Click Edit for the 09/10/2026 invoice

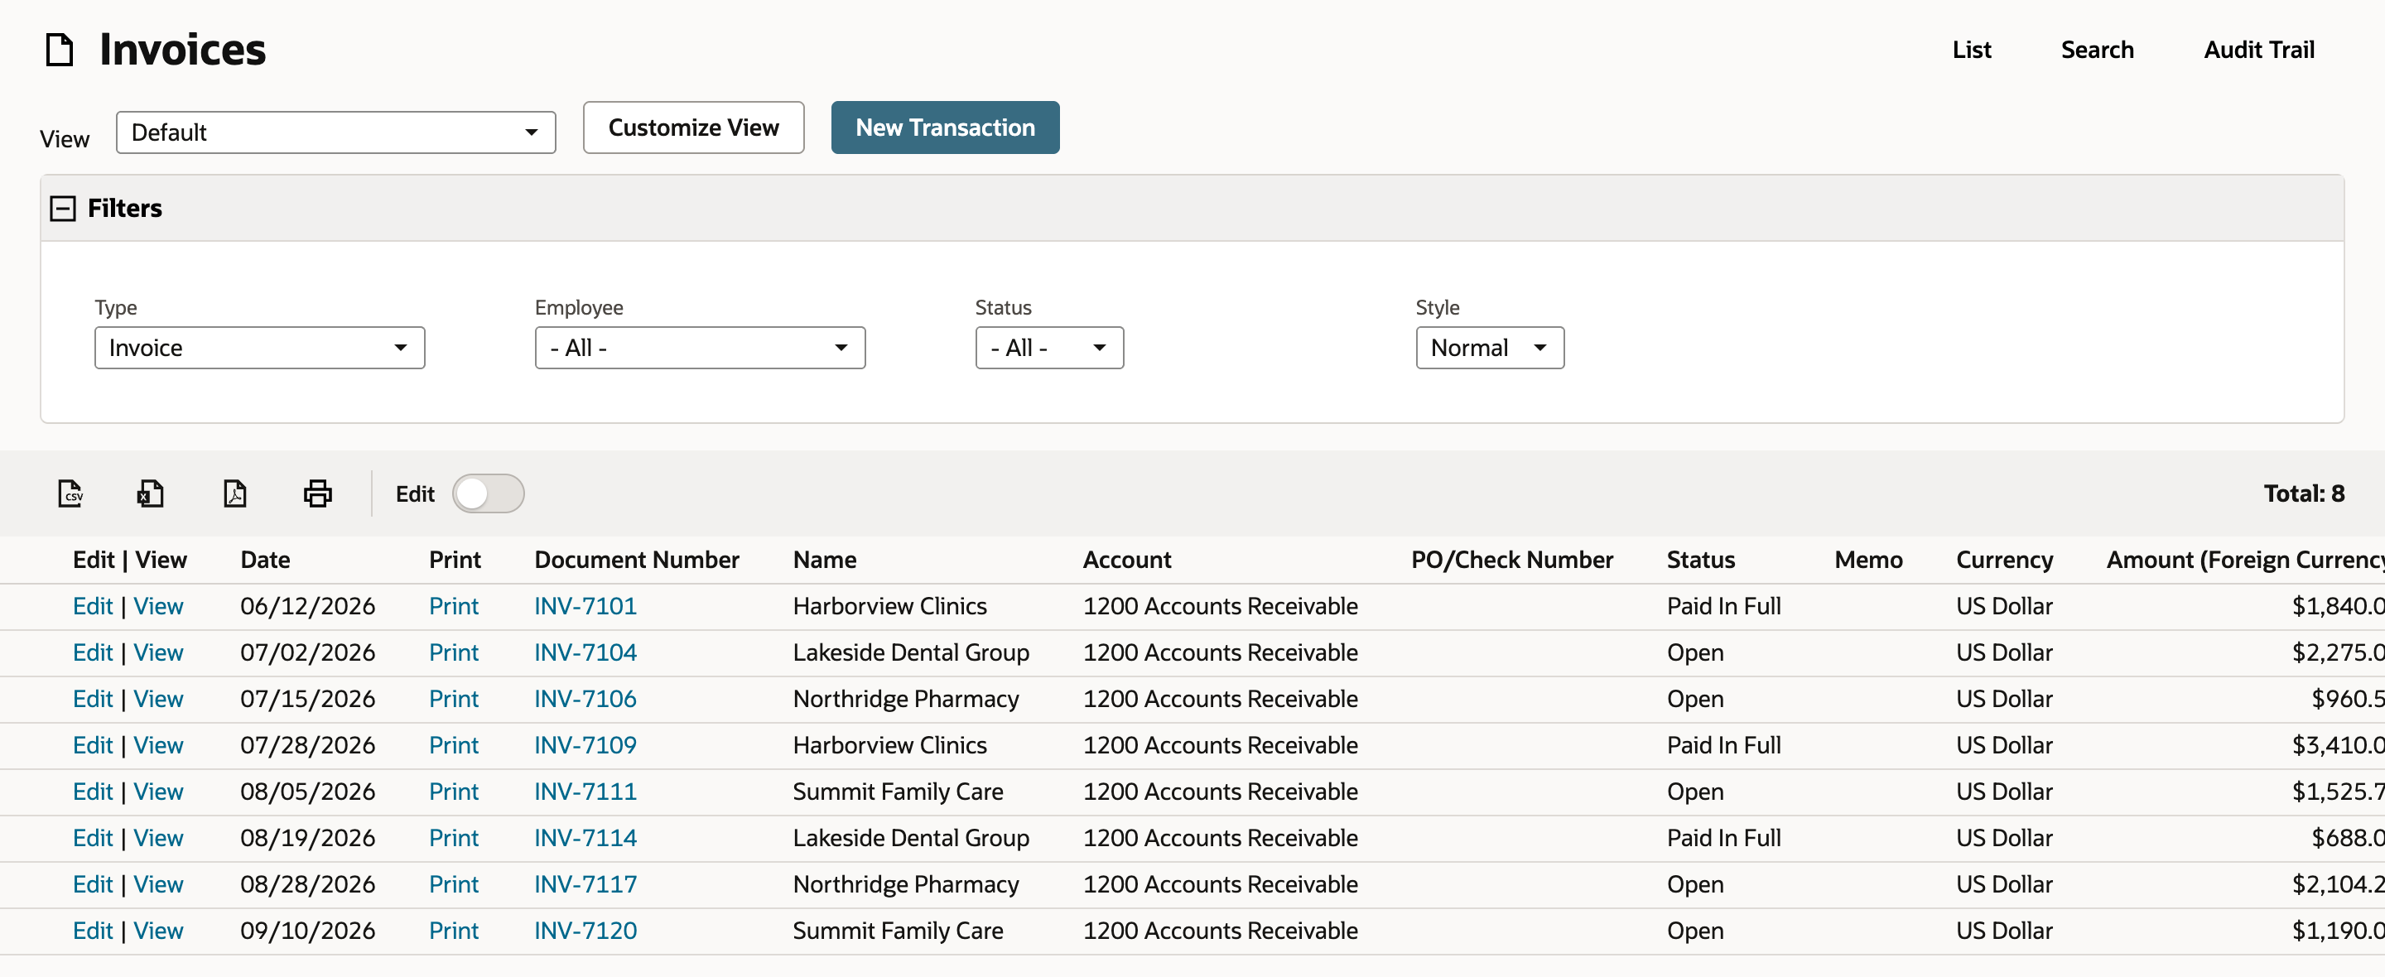click(x=93, y=931)
